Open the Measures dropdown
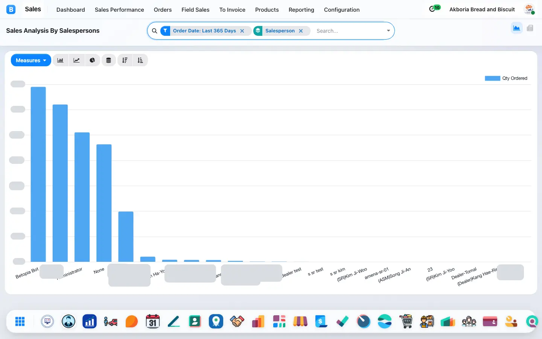Screen dimensions: 542x339 [31, 60]
